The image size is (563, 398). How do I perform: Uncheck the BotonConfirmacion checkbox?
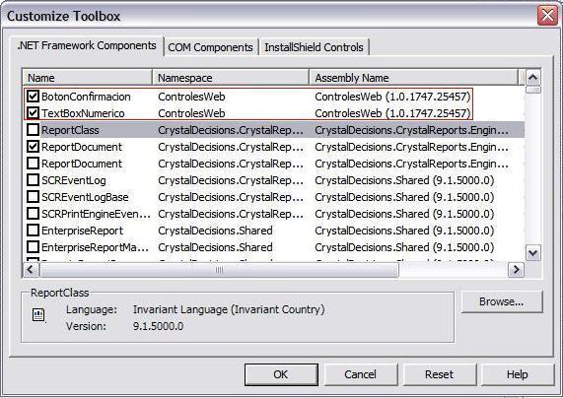34,97
